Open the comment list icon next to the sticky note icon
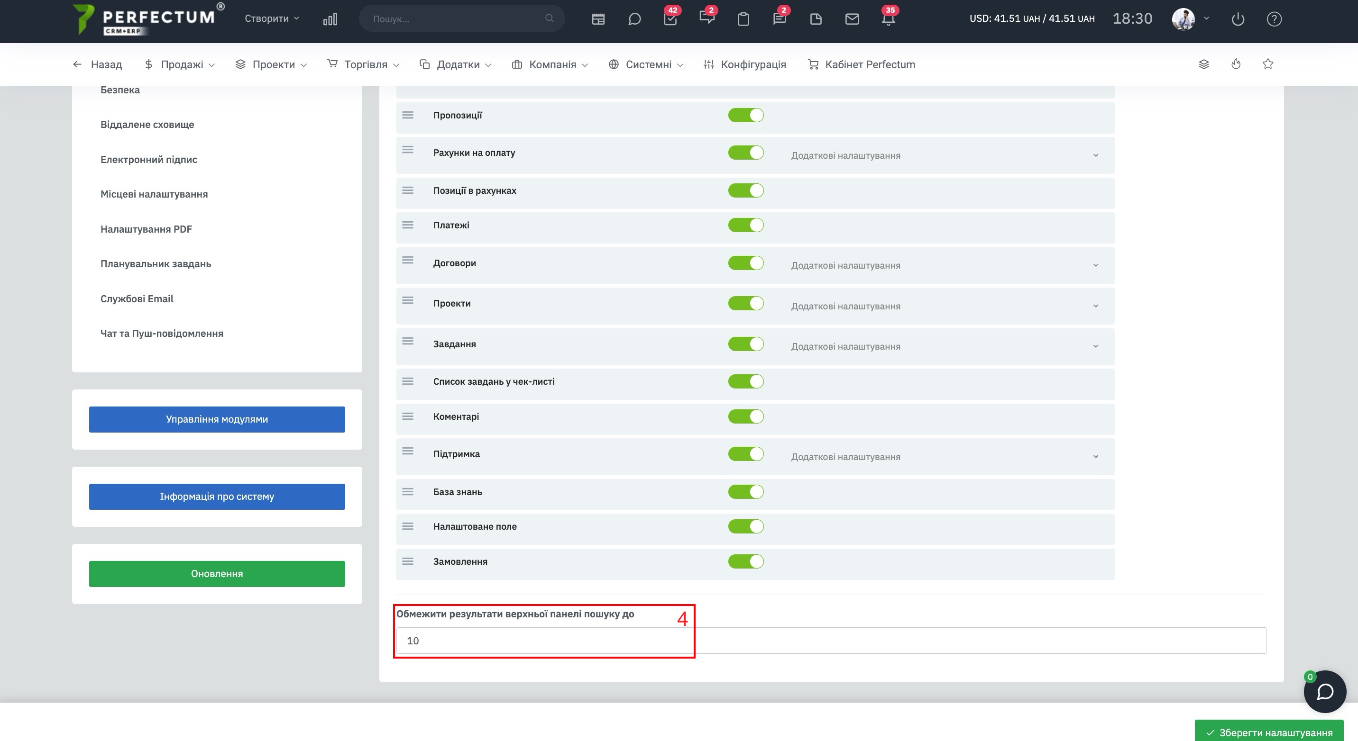Image resolution: width=1358 pixels, height=741 pixels. [x=780, y=18]
